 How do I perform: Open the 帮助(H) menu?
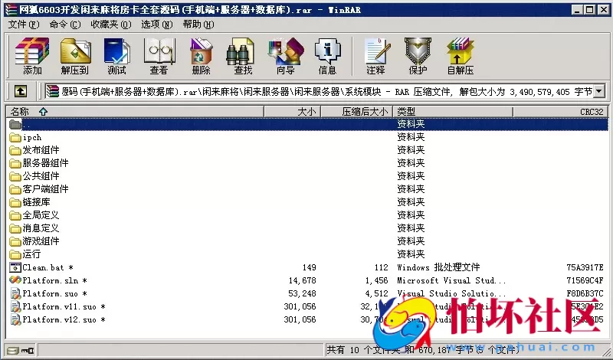(198, 25)
